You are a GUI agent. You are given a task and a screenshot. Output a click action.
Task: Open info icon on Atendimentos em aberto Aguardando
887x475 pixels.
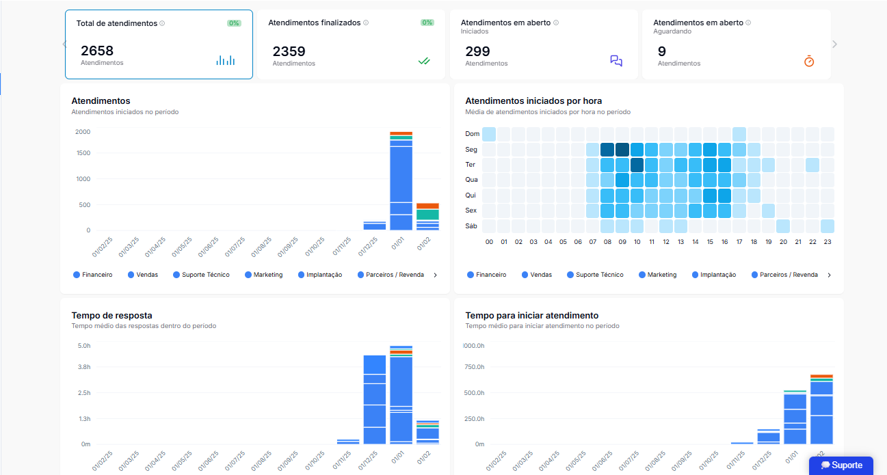pyautogui.click(x=748, y=23)
